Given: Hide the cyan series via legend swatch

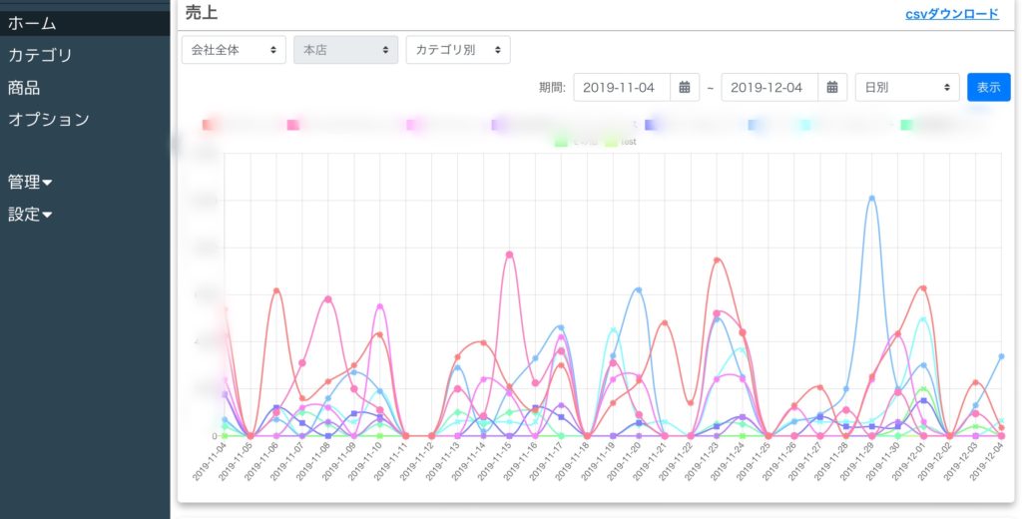Looking at the screenshot, I should (805, 125).
